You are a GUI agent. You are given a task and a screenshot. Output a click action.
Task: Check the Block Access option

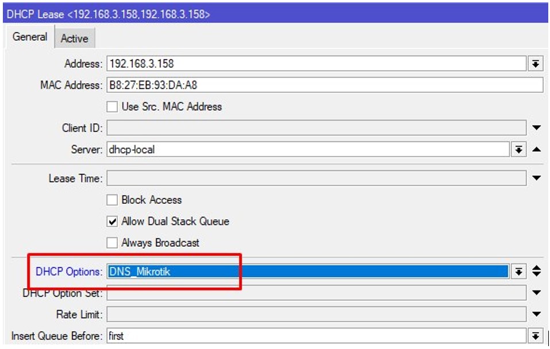coord(113,200)
